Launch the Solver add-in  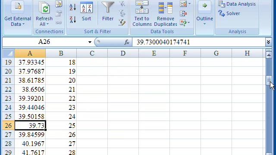[229, 13]
